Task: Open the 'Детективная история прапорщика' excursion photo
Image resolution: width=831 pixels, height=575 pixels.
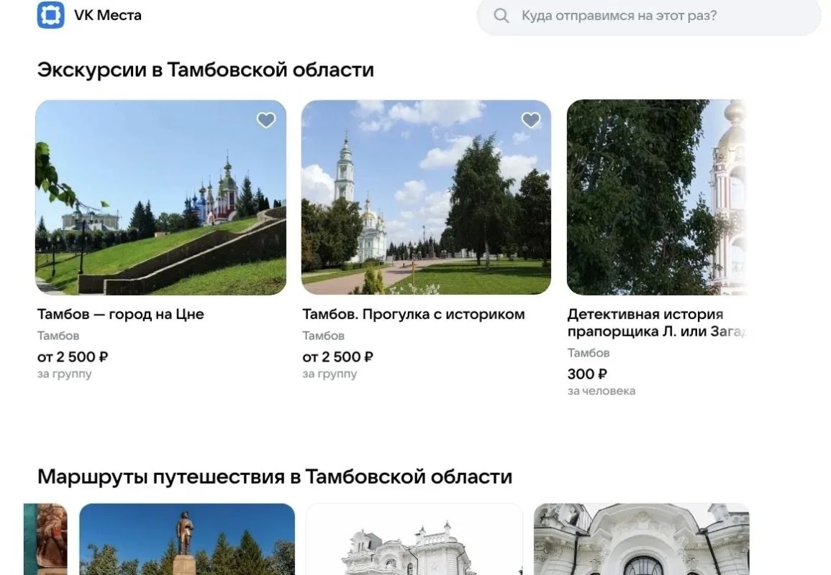Action: [656, 198]
